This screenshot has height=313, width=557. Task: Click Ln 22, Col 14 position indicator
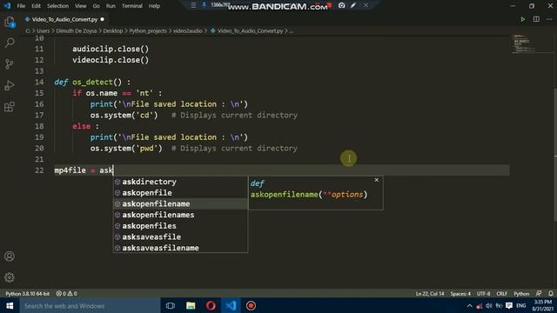pyautogui.click(x=430, y=294)
